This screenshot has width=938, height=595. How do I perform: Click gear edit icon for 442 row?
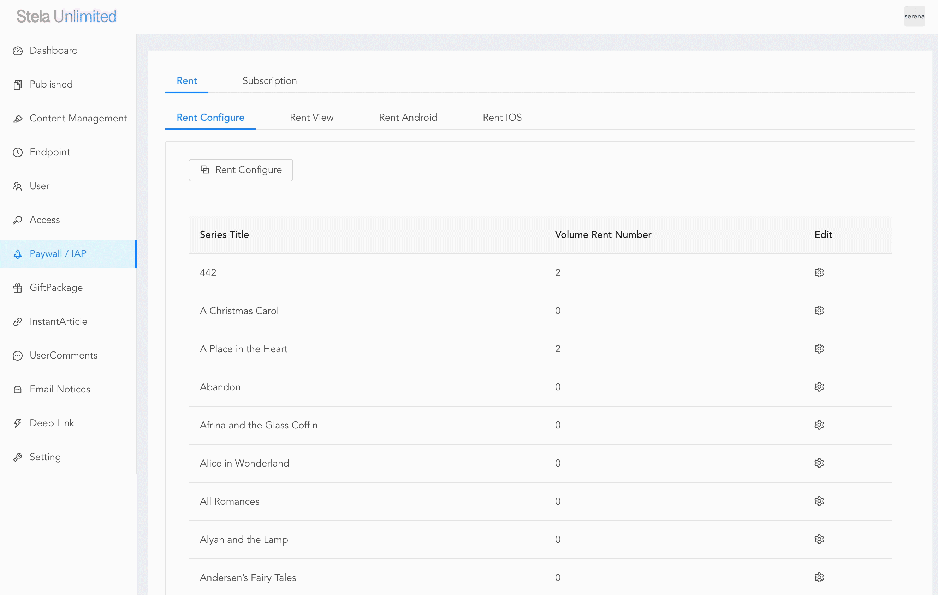click(819, 272)
